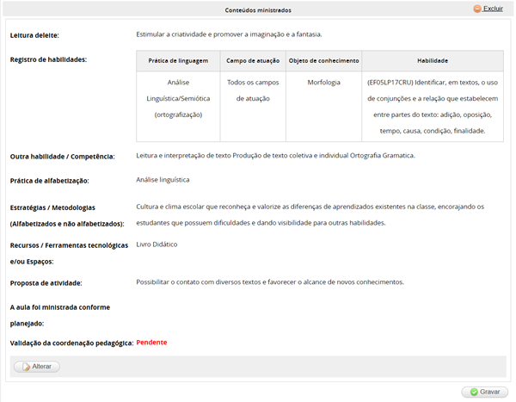Click the 'Estimular a criatividade' text line
The width and height of the screenshot is (516, 402).
click(x=229, y=34)
